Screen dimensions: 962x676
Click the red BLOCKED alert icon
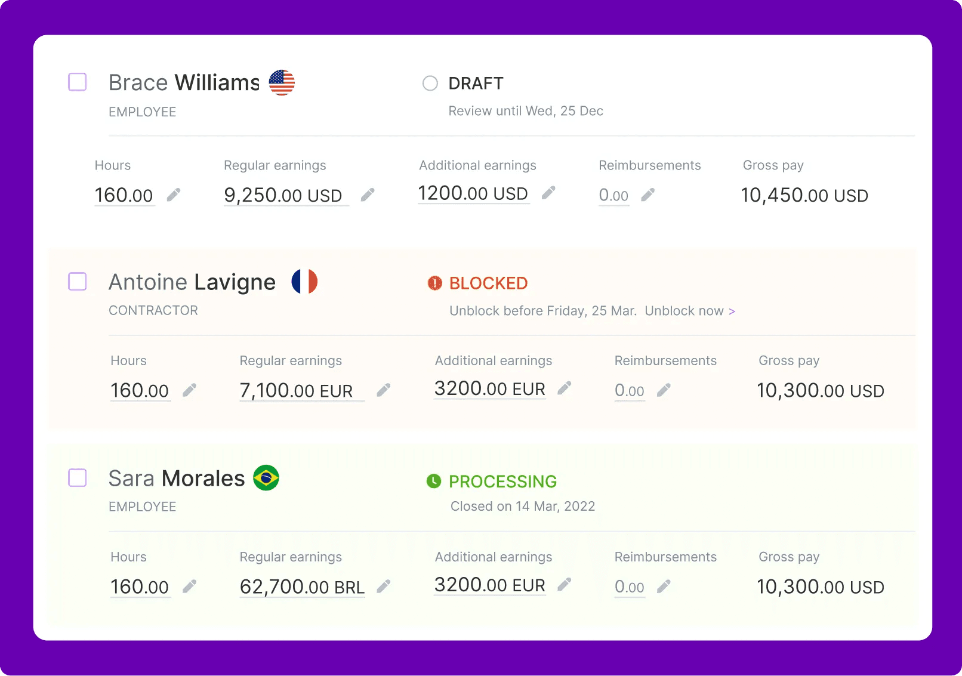coord(434,283)
